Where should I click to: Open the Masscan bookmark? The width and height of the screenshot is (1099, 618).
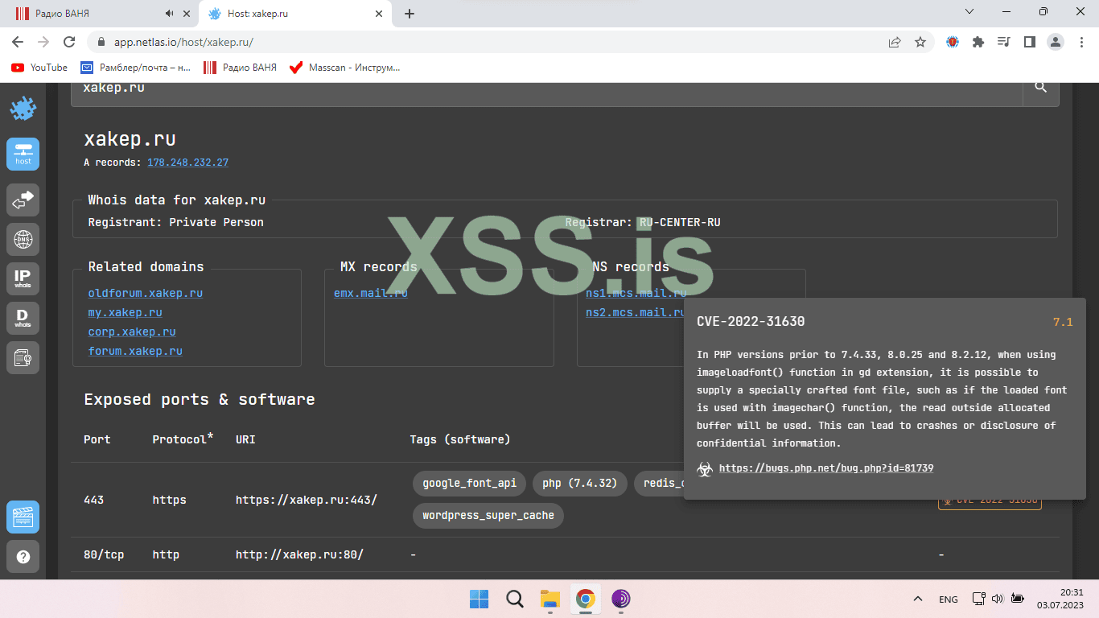pyautogui.click(x=344, y=68)
